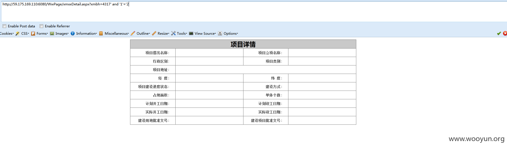The height and width of the screenshot is (147, 507).
Task: Click the green checkmark validation icon
Action: pyautogui.click(x=499, y=34)
